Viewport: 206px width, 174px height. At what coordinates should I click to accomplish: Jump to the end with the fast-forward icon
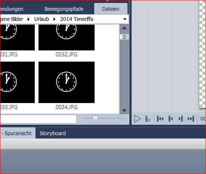[x=191, y=119]
